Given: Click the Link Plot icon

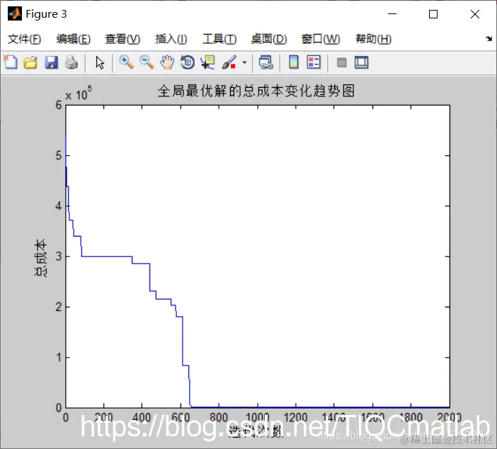Looking at the screenshot, I should 266,62.
